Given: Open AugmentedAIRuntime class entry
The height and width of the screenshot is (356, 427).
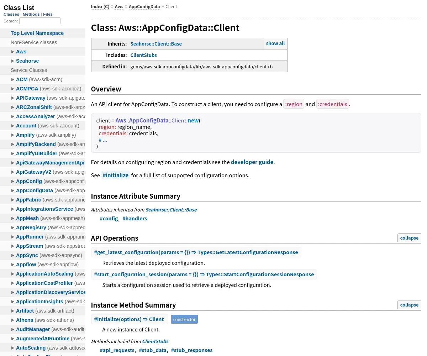Looking at the screenshot, I should (43, 339).
